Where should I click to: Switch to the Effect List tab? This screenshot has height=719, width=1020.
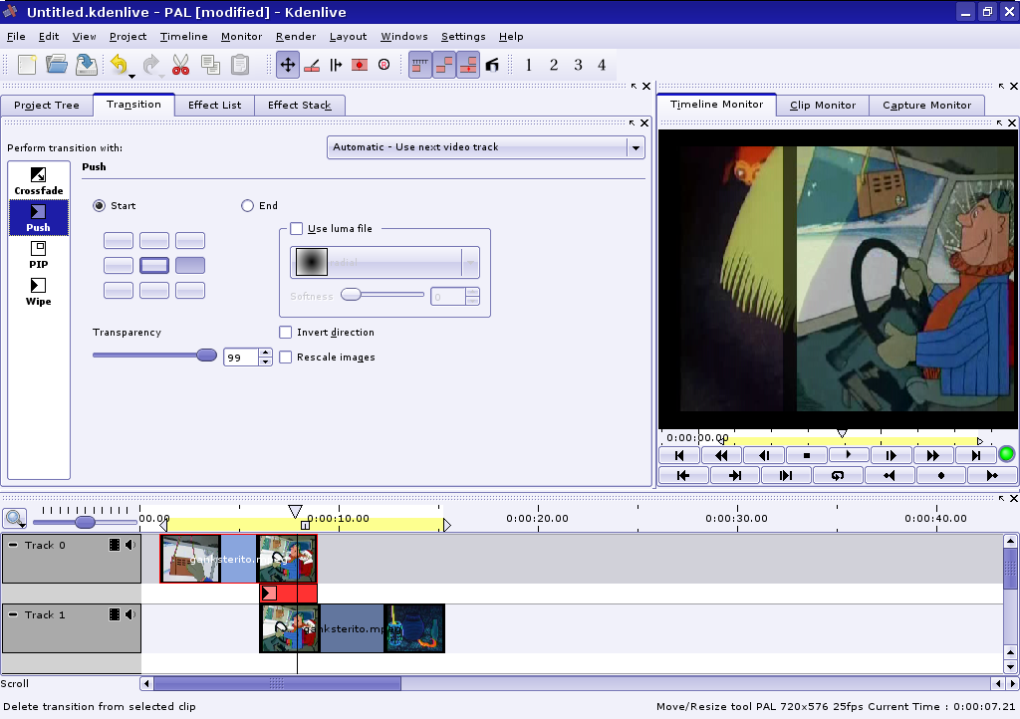click(x=214, y=105)
